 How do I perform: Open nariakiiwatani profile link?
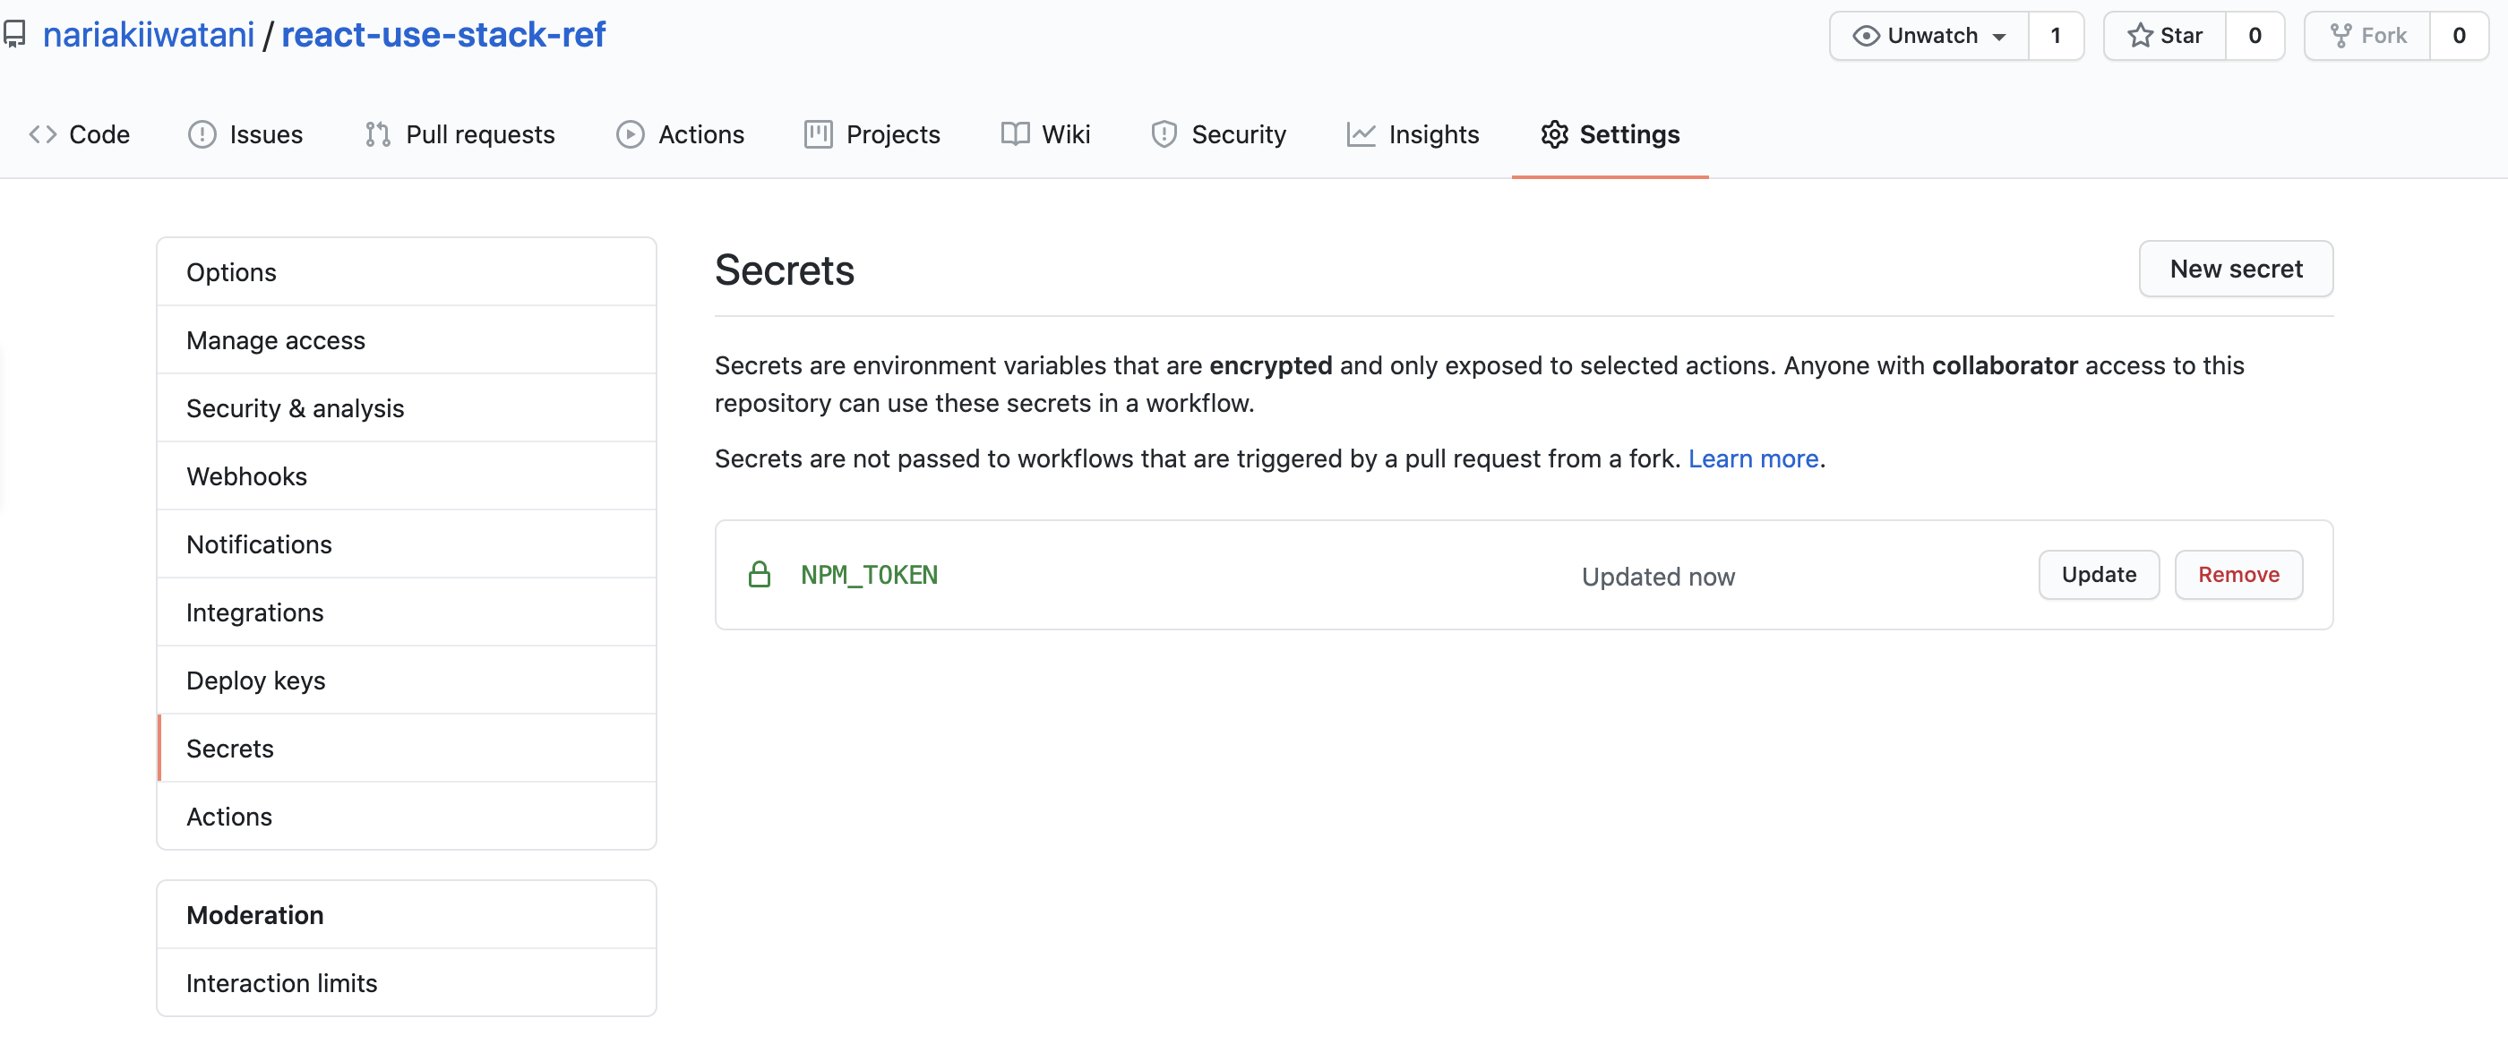click(148, 35)
